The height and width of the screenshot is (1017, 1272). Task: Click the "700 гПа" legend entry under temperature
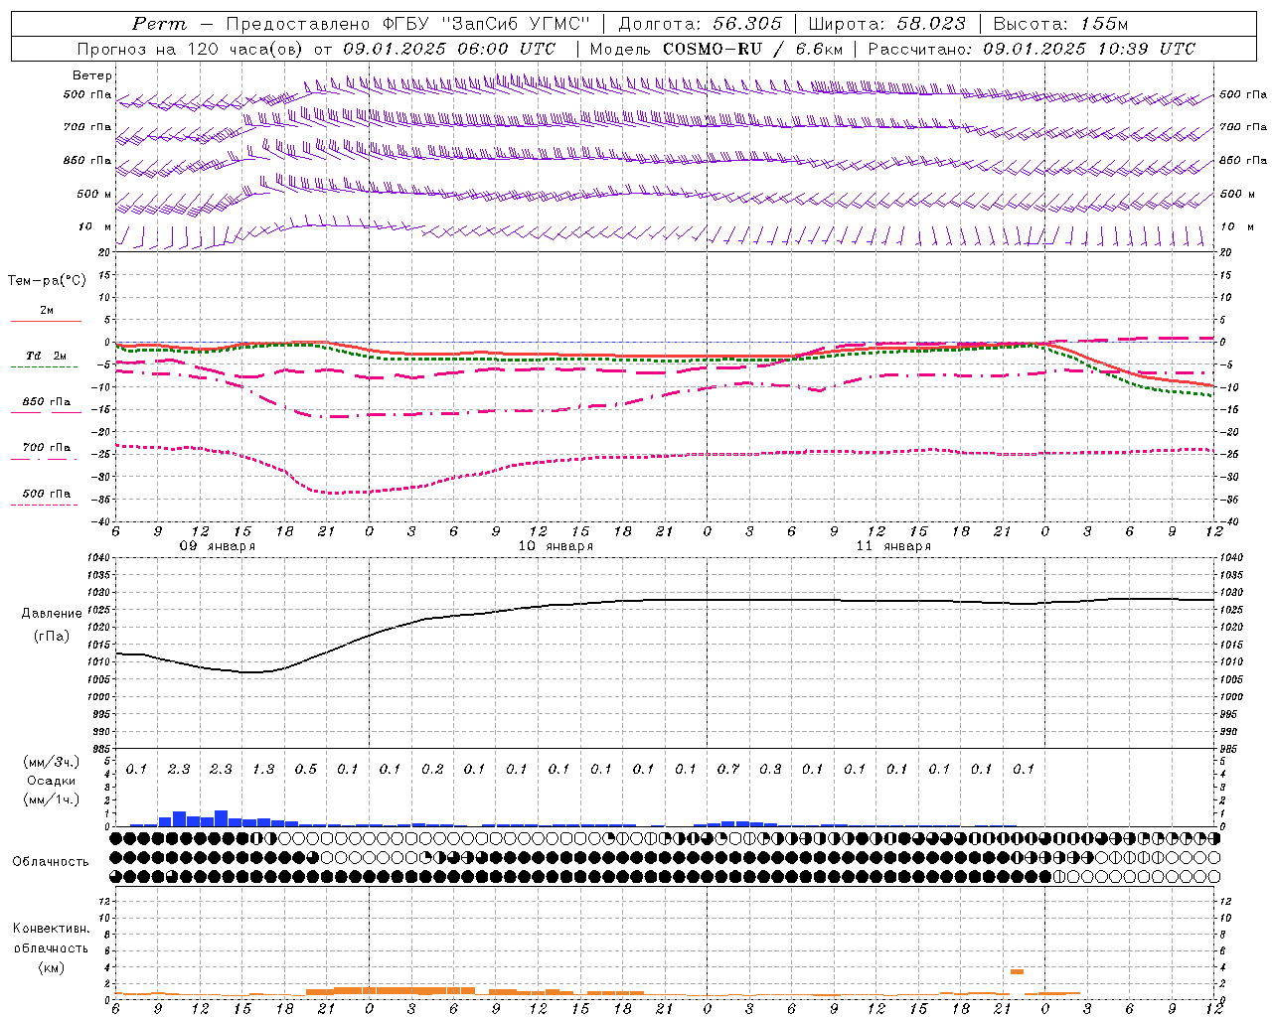tap(47, 448)
